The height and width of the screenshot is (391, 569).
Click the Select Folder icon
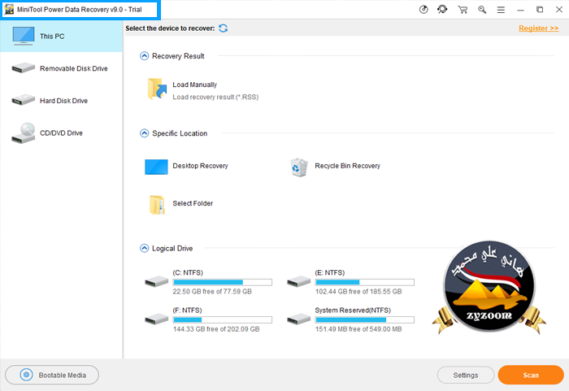click(157, 205)
